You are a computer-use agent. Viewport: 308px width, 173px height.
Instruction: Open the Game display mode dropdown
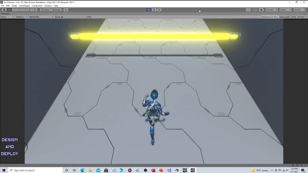7,17
